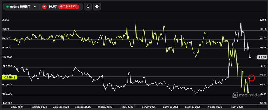Click the август 2025 axis label

pyautogui.click(x=149, y=107)
